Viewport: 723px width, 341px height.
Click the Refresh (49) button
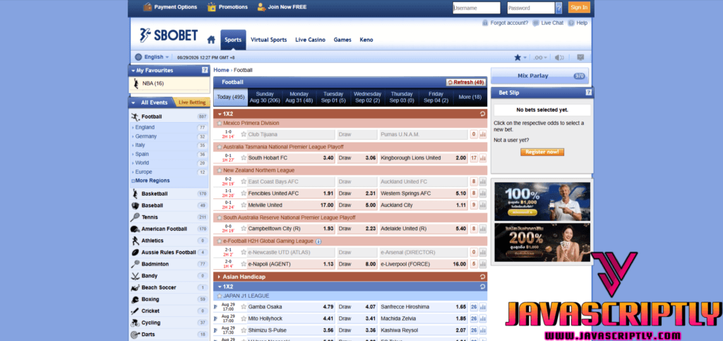[x=466, y=83]
